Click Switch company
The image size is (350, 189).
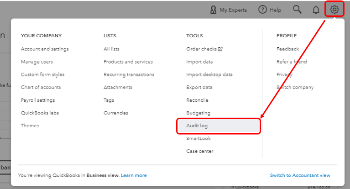pos(295,87)
